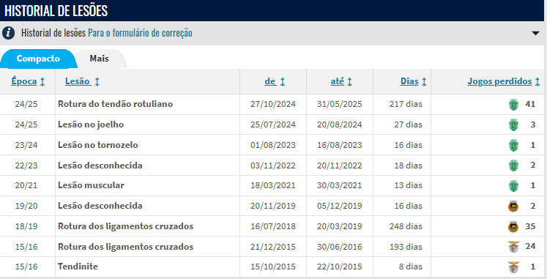Click Benfica crest in 15/16 ligamentos cruzados row
Viewport: 547px width, 279px height.
point(513,247)
